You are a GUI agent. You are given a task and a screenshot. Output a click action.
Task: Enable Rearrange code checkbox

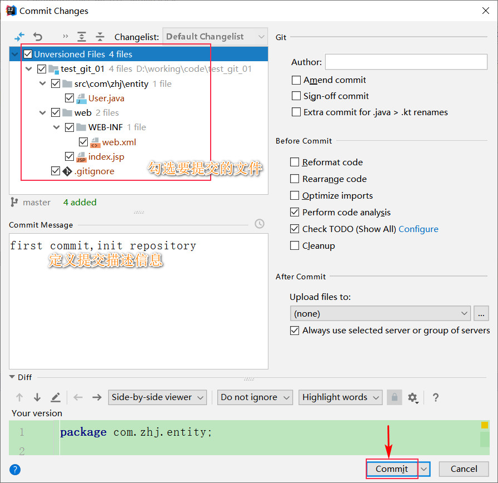click(295, 179)
